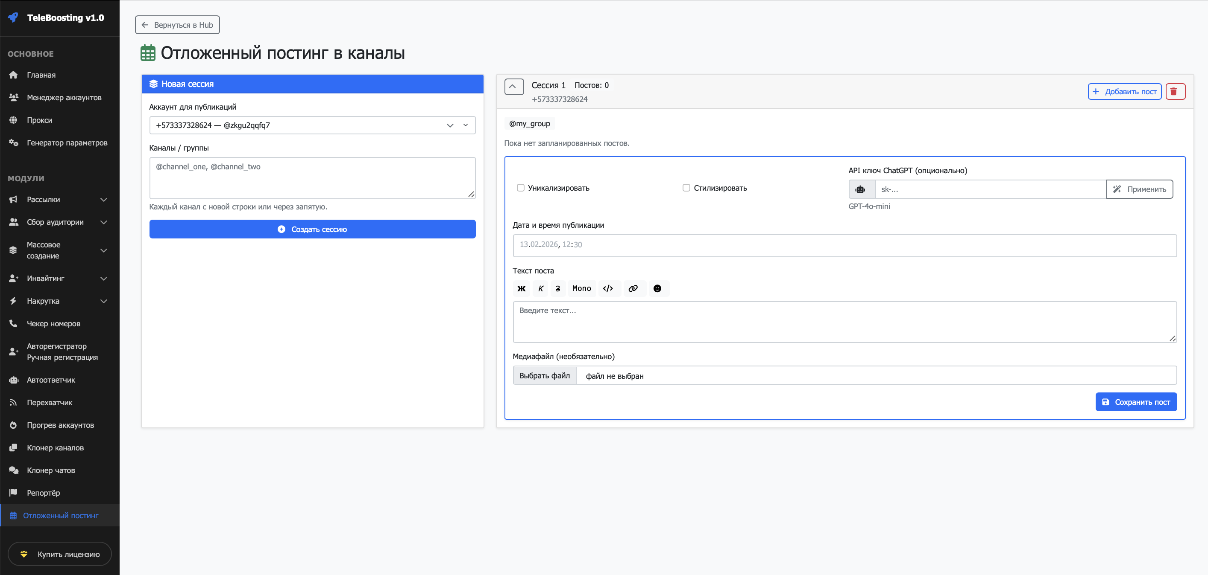
Task: Open Клонер каналов in sidebar
Action: pos(55,447)
